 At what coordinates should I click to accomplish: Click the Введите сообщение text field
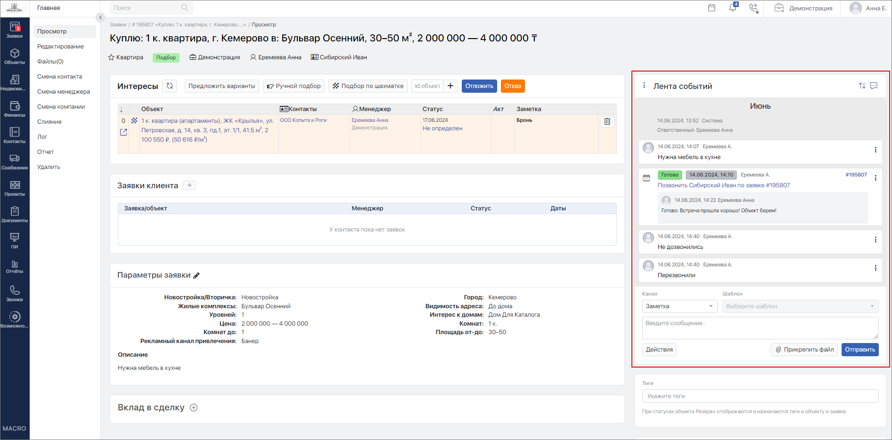[760, 328]
